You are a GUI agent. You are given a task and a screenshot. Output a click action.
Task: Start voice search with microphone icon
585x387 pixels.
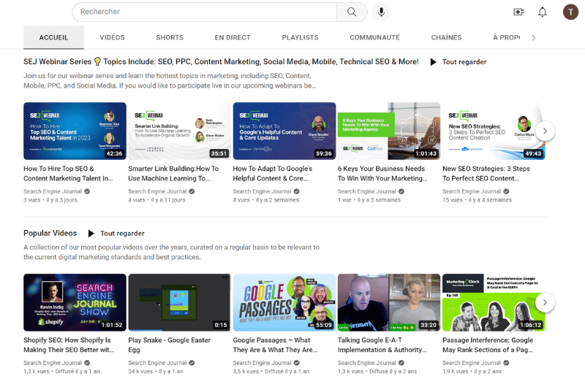pyautogui.click(x=381, y=12)
